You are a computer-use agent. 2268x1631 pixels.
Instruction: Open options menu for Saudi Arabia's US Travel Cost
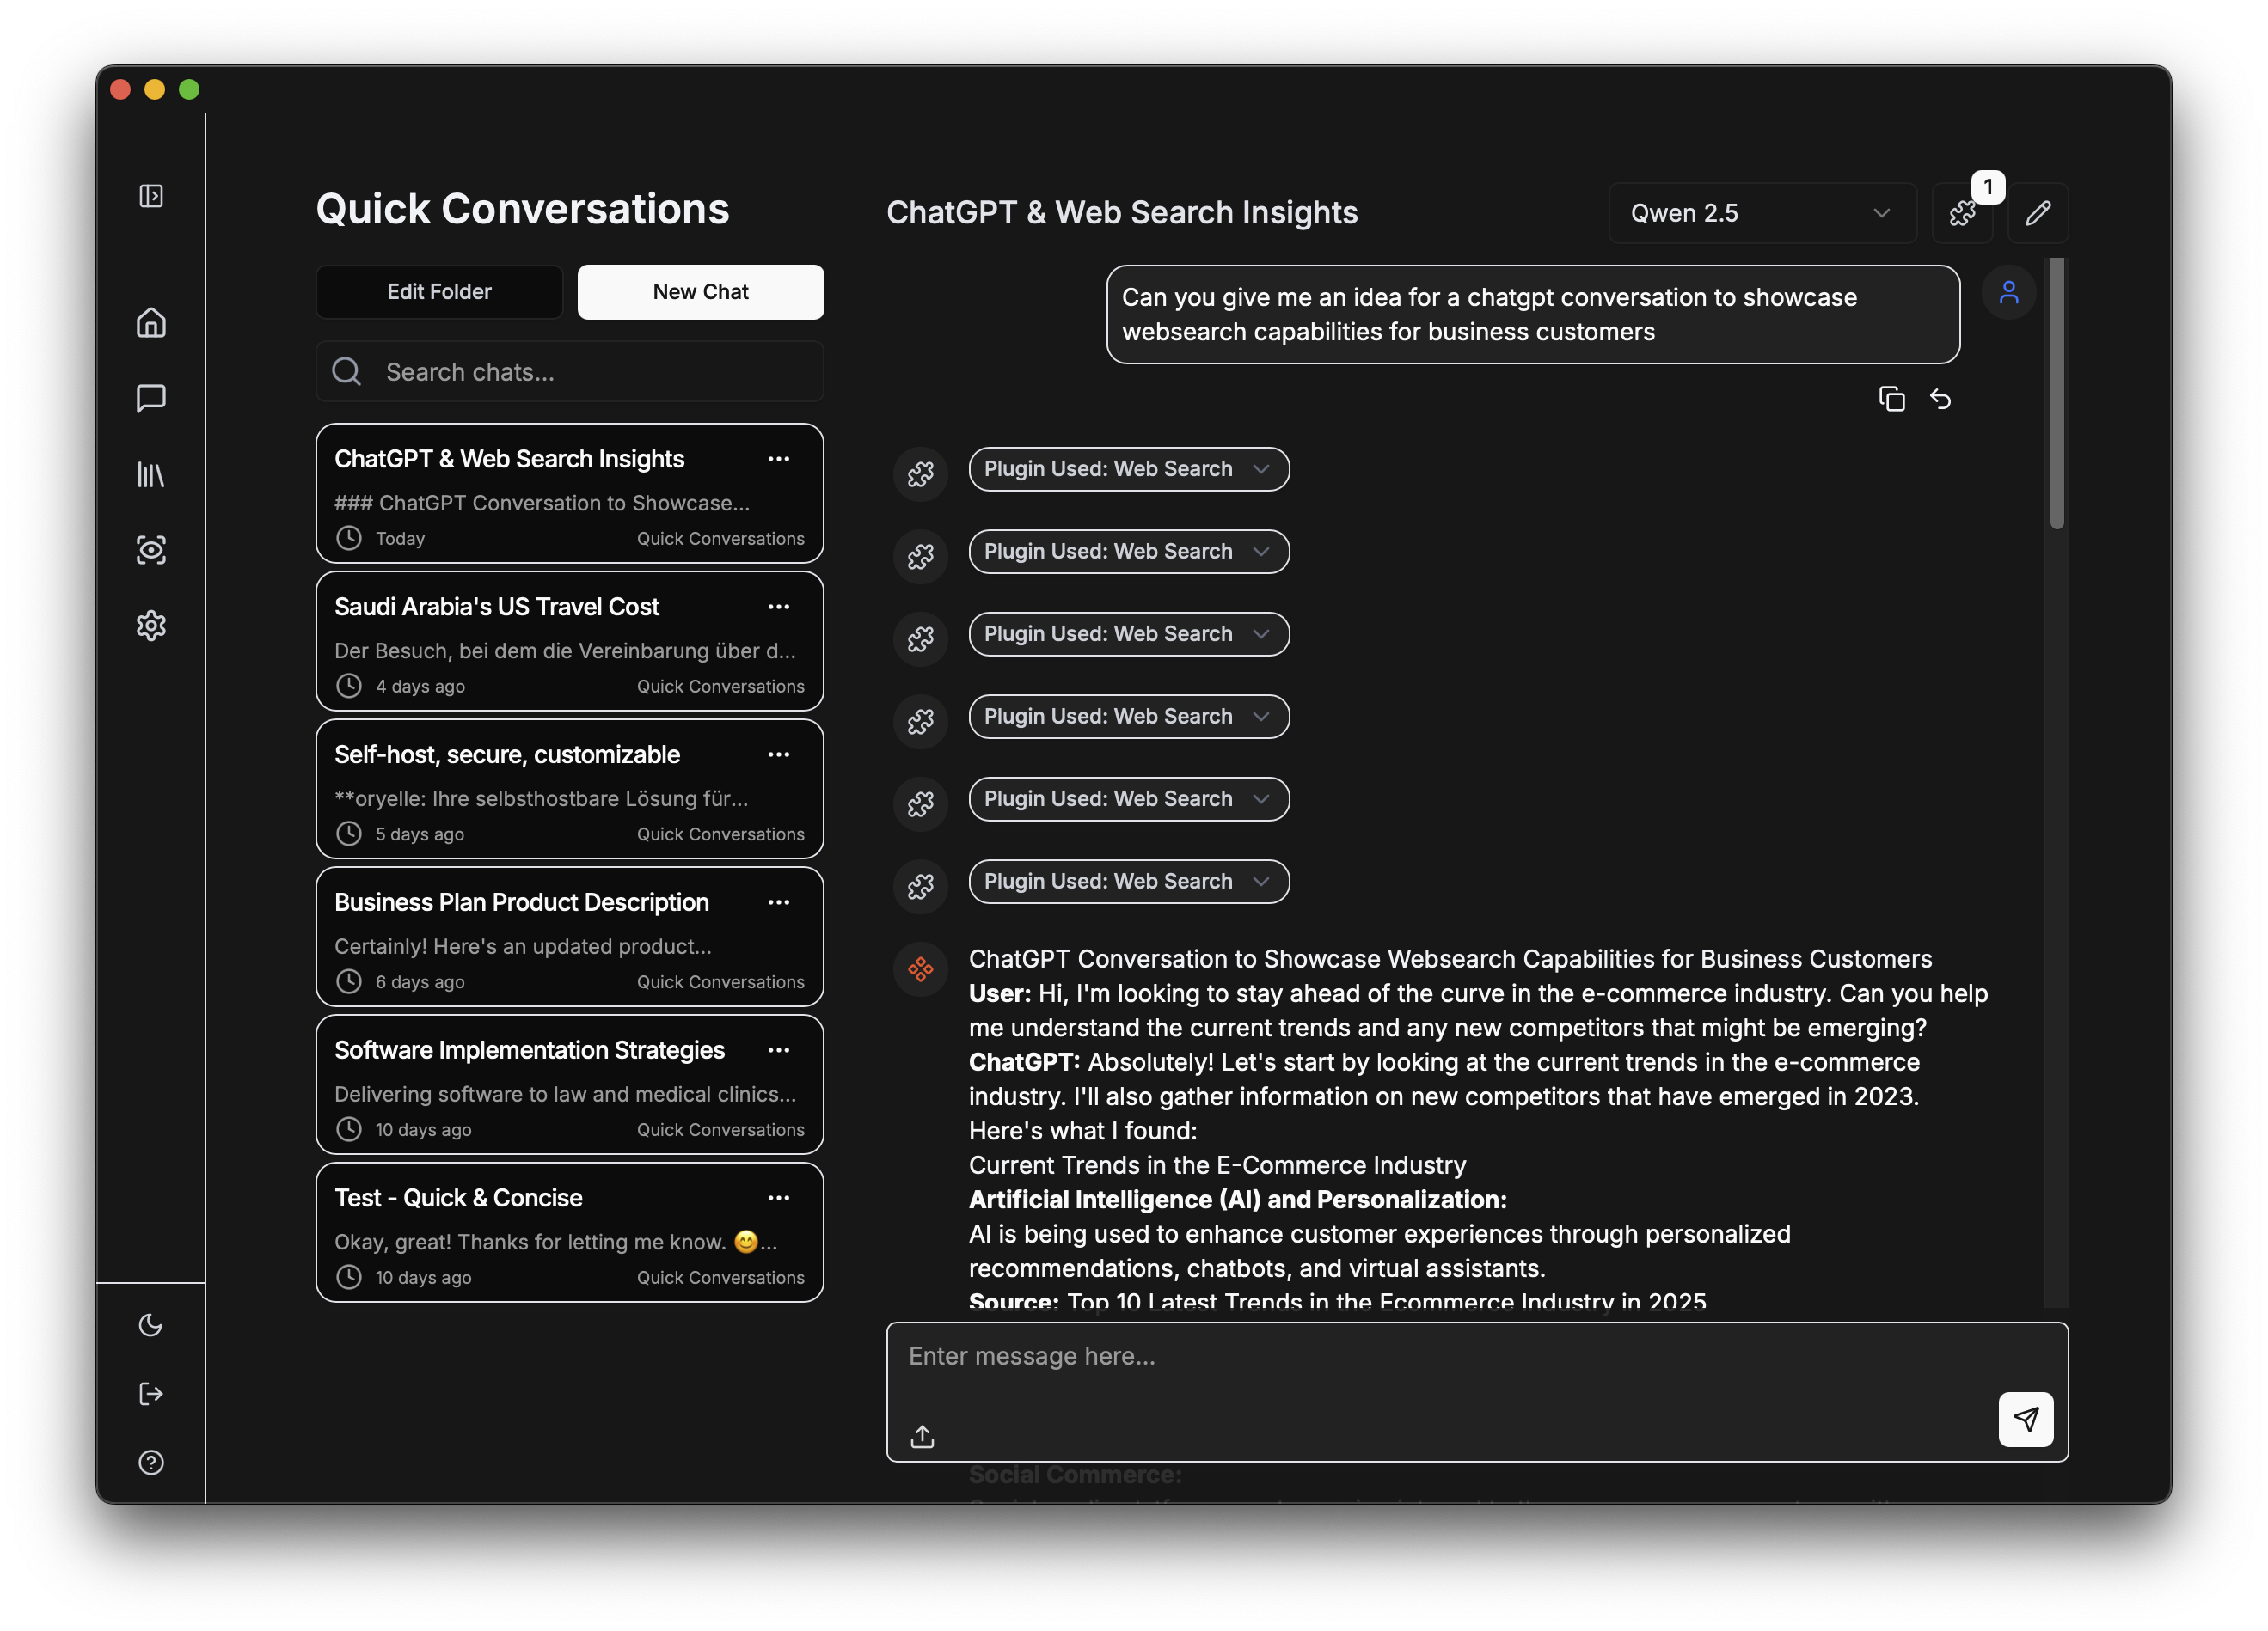pos(778,607)
